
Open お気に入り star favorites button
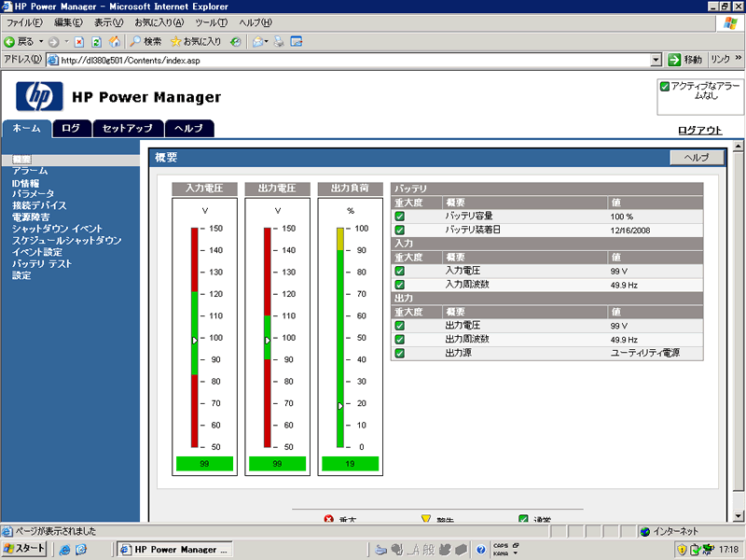coord(196,41)
